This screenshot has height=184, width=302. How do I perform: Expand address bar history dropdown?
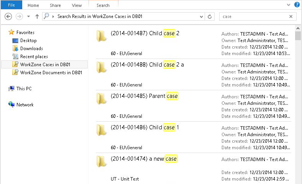(202, 16)
